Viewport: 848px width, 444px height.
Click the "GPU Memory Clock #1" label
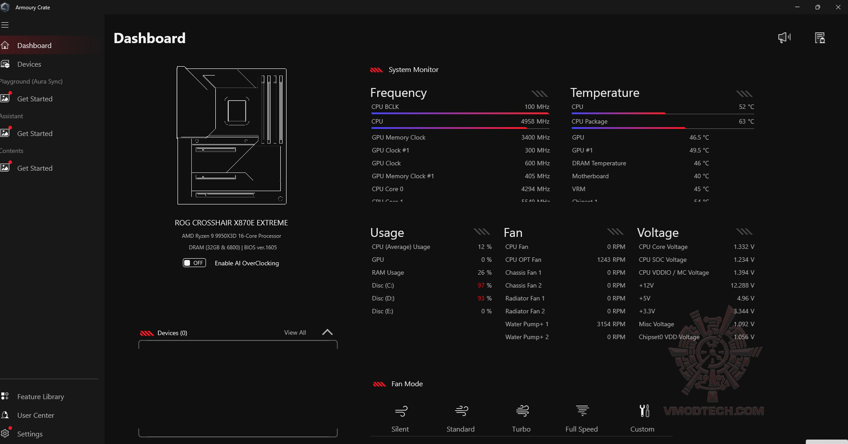tap(403, 176)
